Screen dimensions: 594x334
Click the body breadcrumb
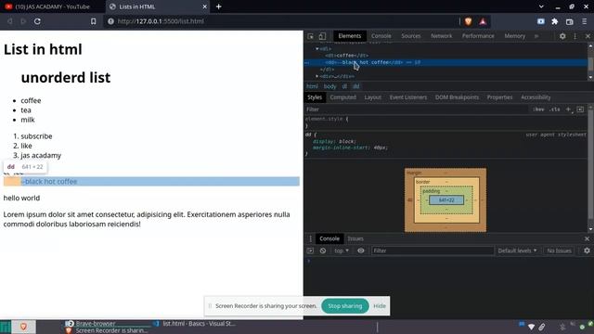pyautogui.click(x=329, y=86)
